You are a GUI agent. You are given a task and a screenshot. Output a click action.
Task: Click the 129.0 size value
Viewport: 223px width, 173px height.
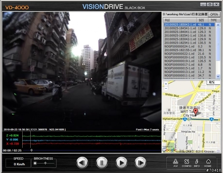click(202, 28)
